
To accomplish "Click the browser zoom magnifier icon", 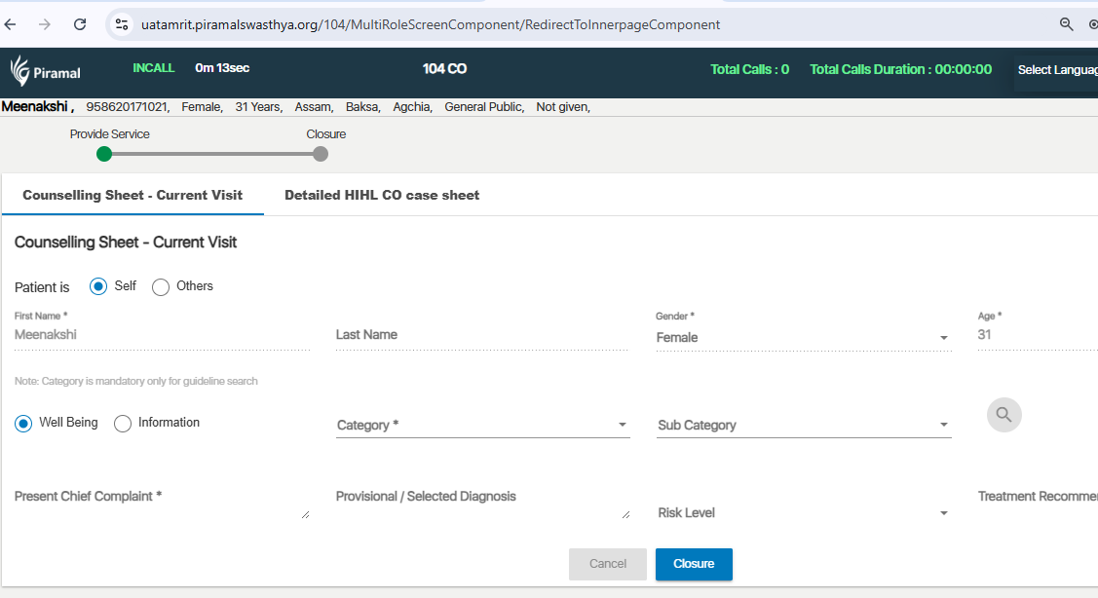I will click(x=1066, y=24).
